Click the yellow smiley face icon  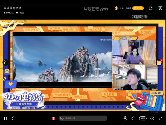(x=7, y=71)
